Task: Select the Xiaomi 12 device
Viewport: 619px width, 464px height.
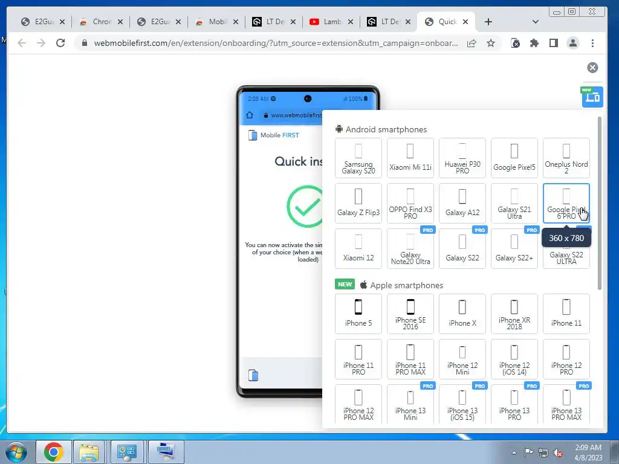Action: 358,248
